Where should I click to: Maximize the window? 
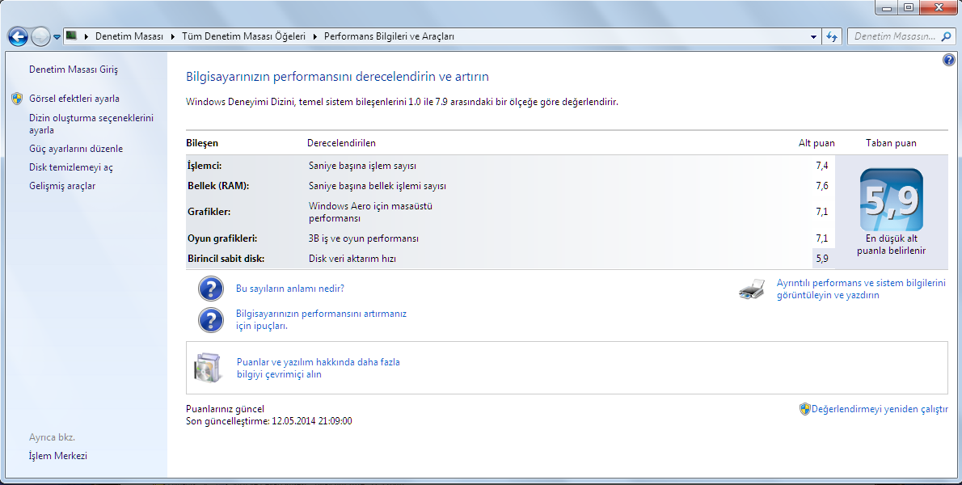pyautogui.click(x=908, y=7)
